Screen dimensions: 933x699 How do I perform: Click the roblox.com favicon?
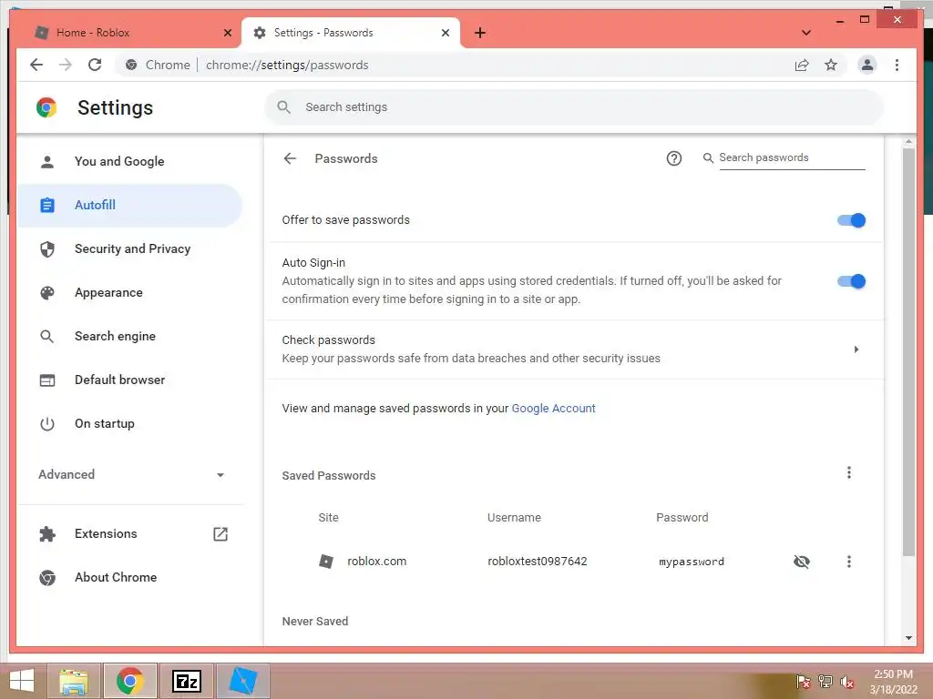point(326,561)
